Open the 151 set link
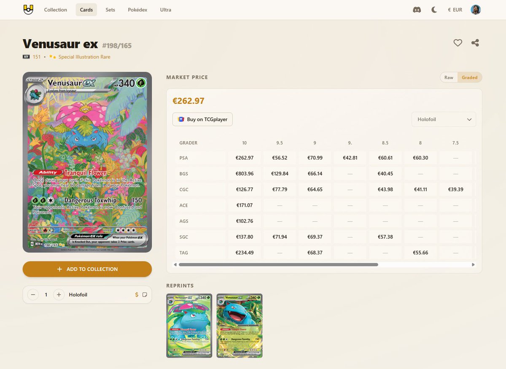506x369 pixels. pos(37,57)
